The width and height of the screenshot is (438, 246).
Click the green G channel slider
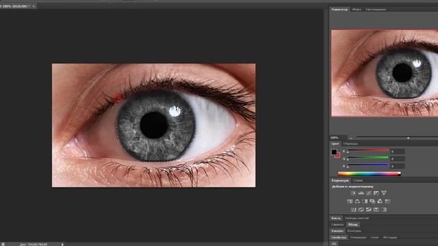click(368, 158)
